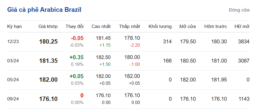
Task: Select the "HĐ mở" column header
Action: coord(242,27)
